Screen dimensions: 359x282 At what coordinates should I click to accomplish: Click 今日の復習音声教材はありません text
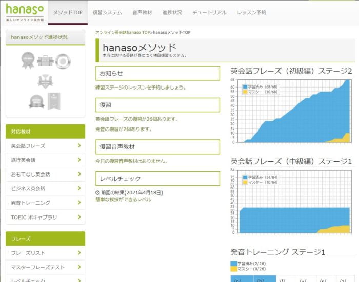[131, 161]
